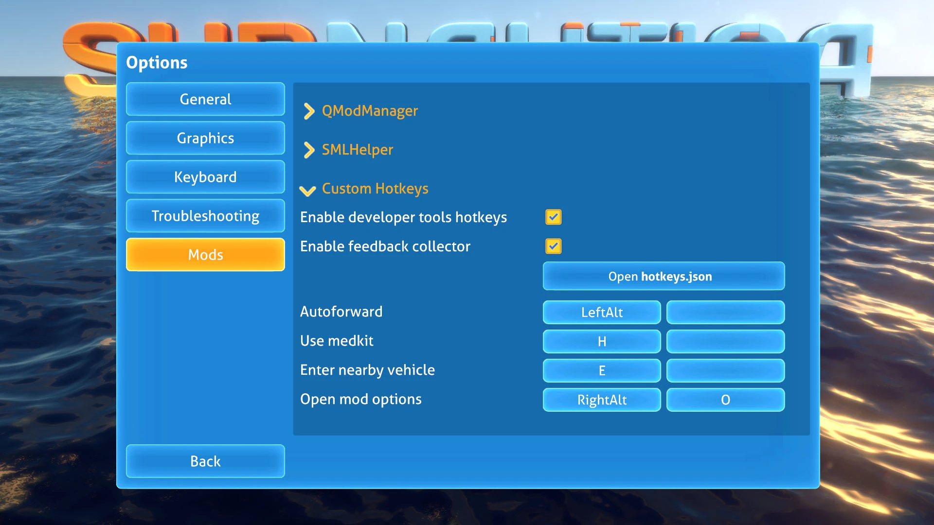Select the Troubleshooting tab
934x525 pixels.
click(205, 216)
